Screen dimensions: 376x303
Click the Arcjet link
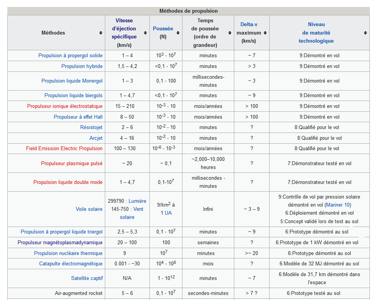coord(96,138)
